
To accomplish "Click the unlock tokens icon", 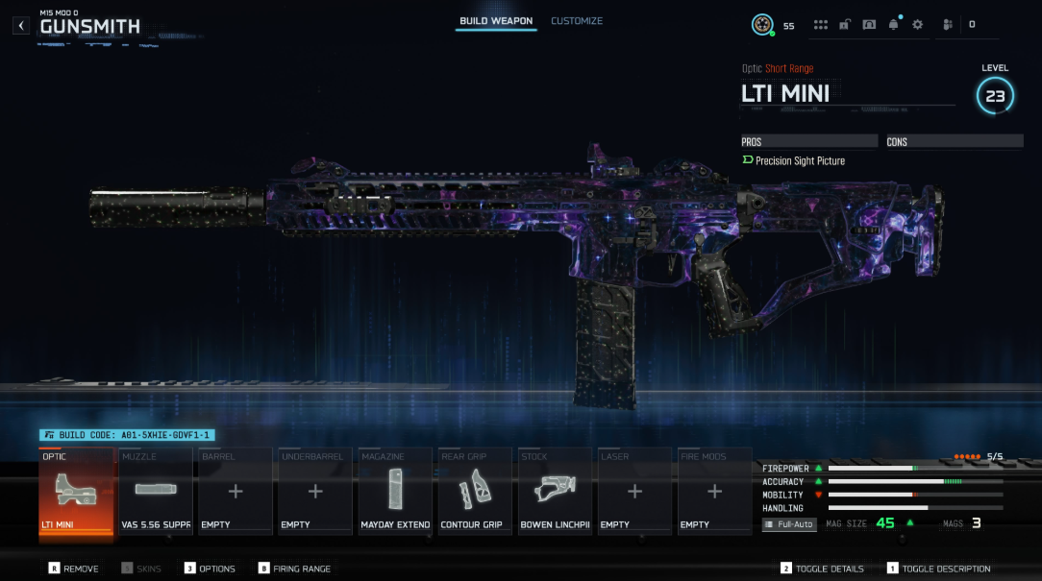I will tap(845, 25).
